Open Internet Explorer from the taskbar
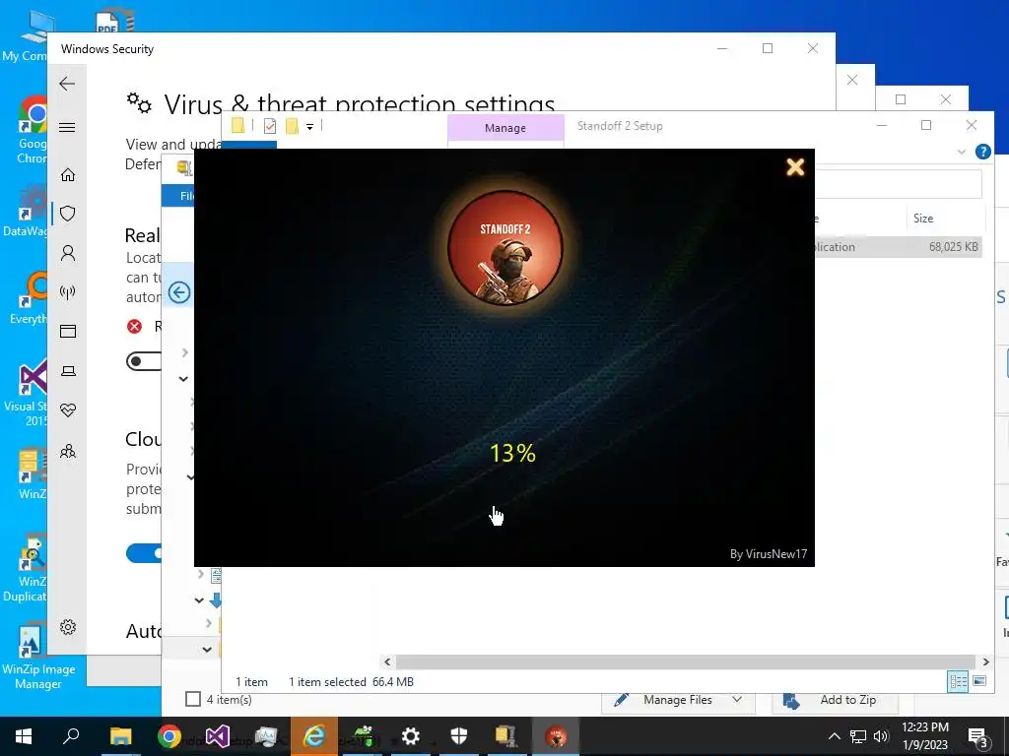This screenshot has height=756, width=1009. click(314, 736)
